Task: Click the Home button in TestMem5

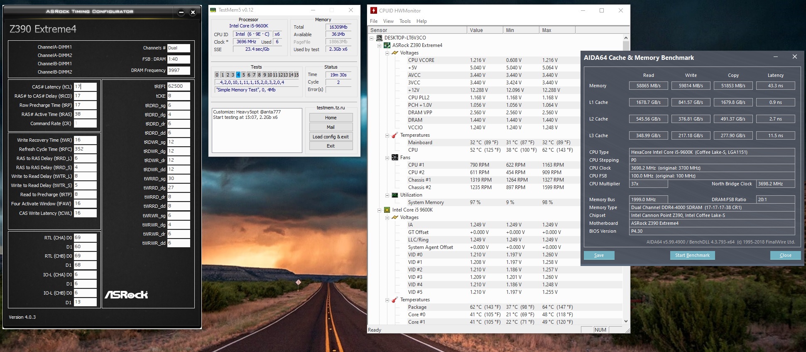Action: pyautogui.click(x=331, y=118)
